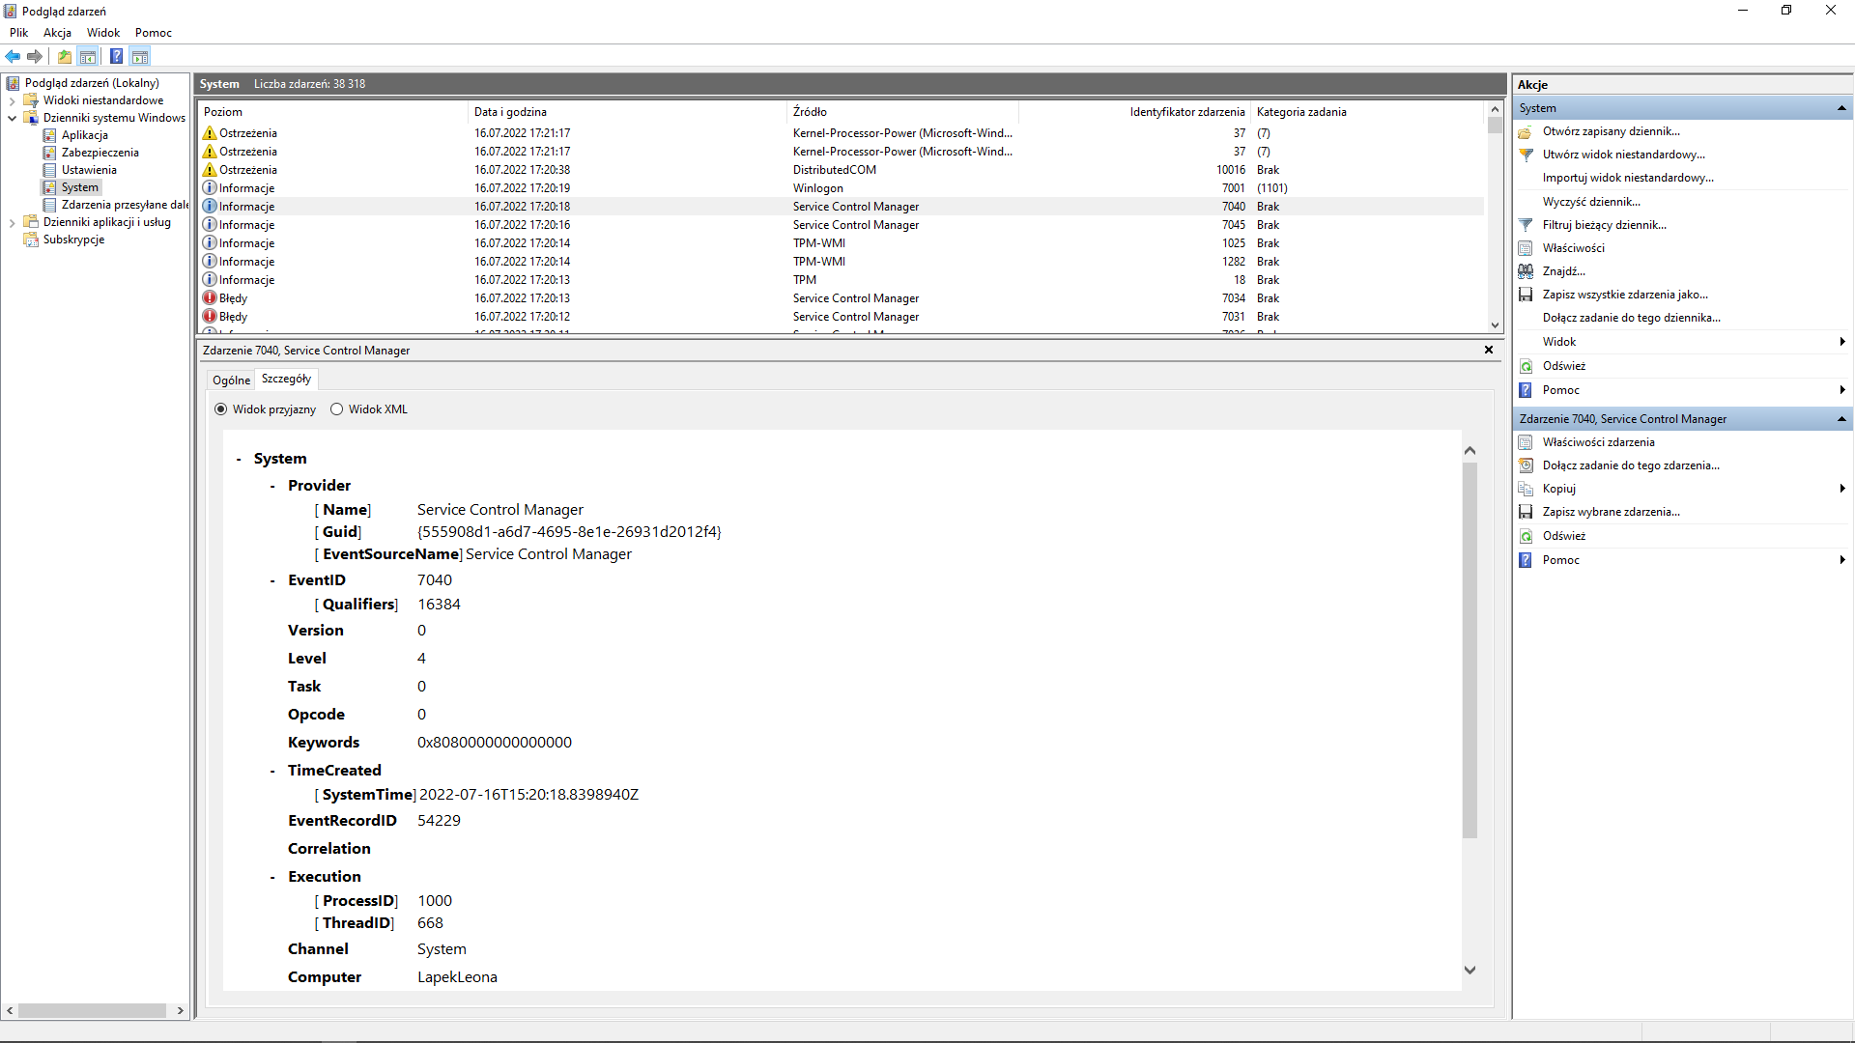Open the Plik menu

(x=18, y=33)
